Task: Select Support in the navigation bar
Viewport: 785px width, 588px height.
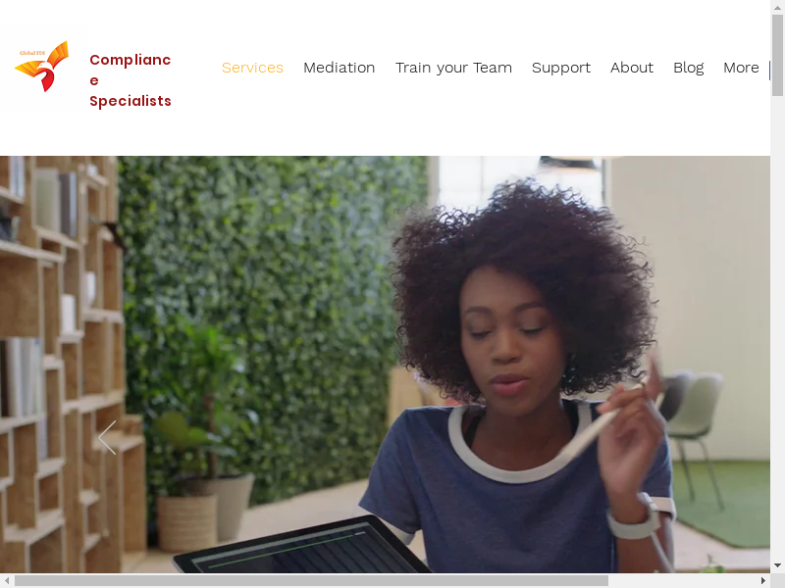Action: pos(561,68)
